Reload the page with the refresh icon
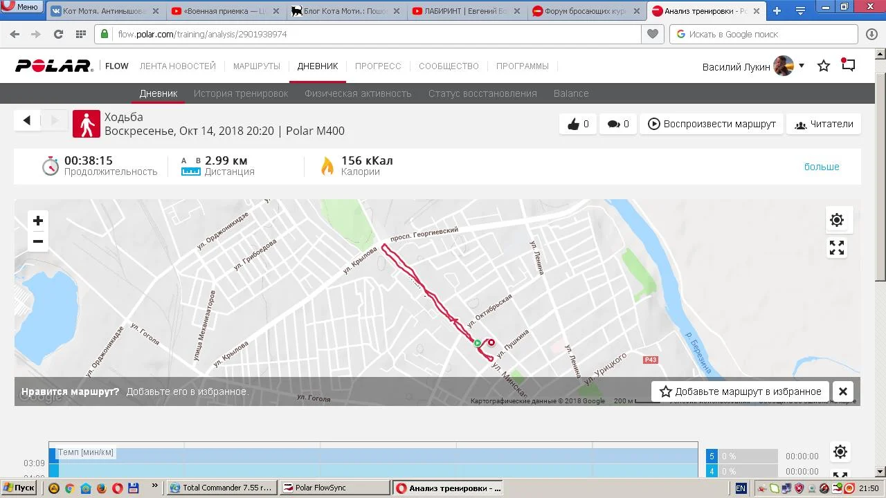 click(x=59, y=34)
